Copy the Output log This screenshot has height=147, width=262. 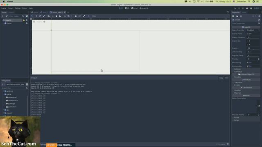click(x=221, y=78)
